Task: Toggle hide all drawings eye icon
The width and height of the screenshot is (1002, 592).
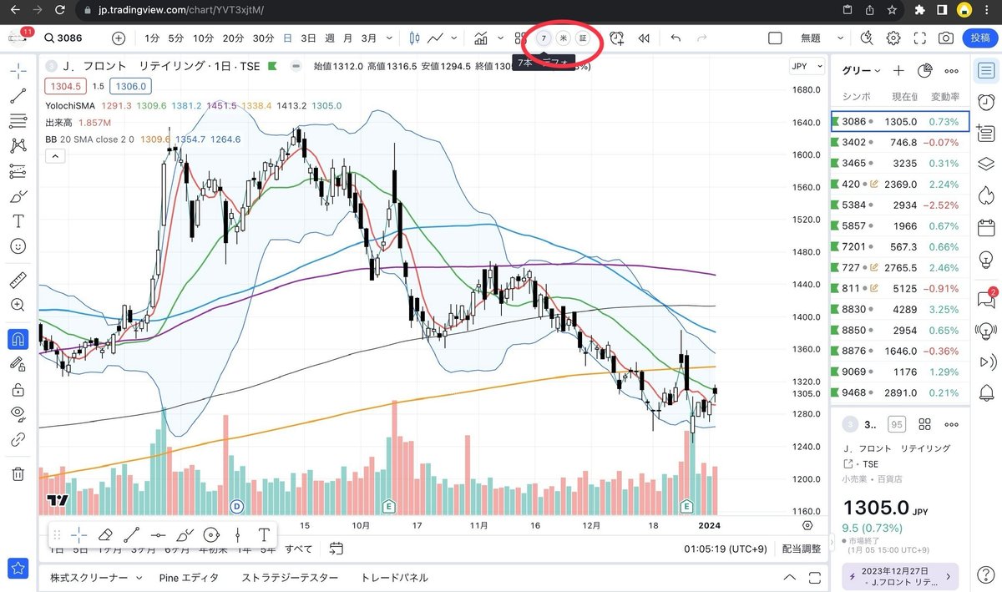Action: 18,413
